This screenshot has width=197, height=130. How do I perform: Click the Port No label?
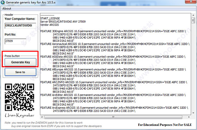click(x=10, y=34)
